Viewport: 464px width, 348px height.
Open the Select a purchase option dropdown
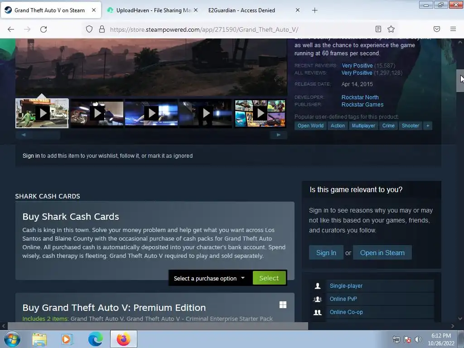pyautogui.click(x=209, y=279)
